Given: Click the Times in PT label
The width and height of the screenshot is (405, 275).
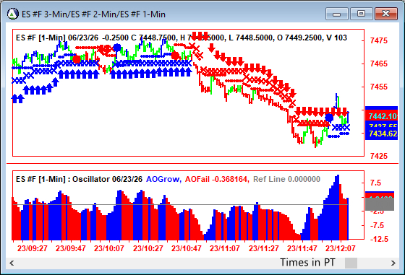Looking at the screenshot, I should [x=307, y=263].
